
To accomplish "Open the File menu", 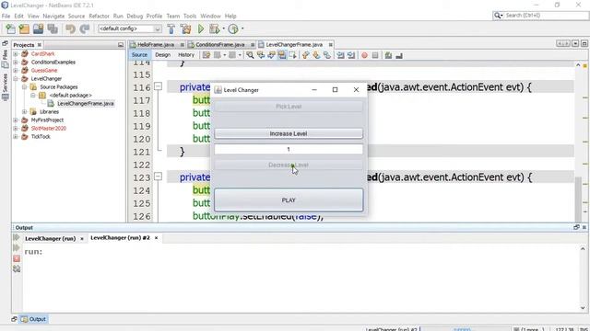I will pyautogui.click(x=6, y=17).
